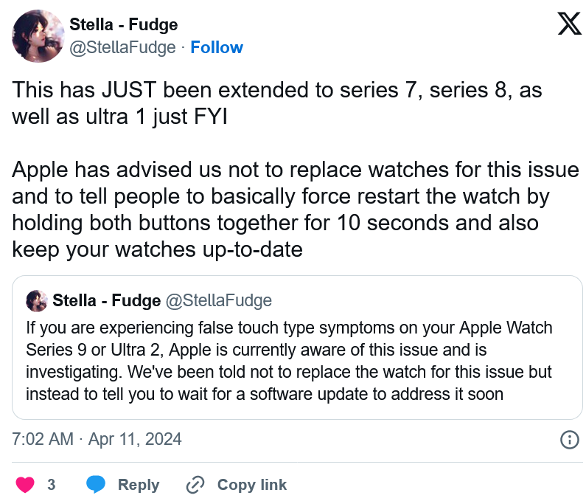Open quoted tweet about false touch symptoms
This screenshot has height=501, width=586.
297,348
